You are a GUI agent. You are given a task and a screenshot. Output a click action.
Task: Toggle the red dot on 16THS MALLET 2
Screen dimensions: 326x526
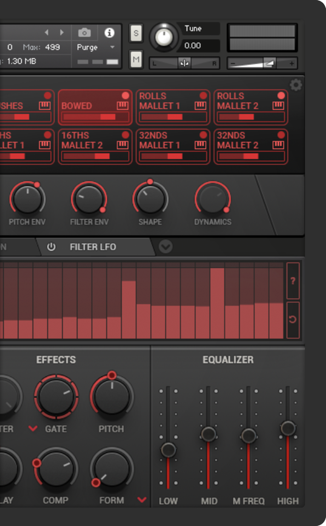tap(126, 135)
